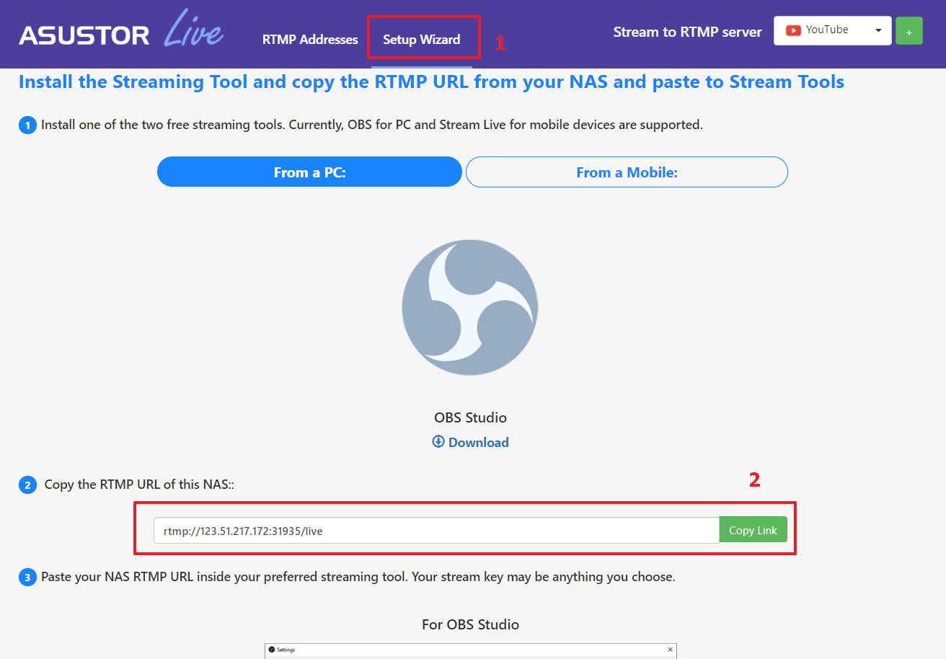The image size is (946, 659).
Task: Click the 'Stream to RTMP server' label
Action: pos(688,32)
